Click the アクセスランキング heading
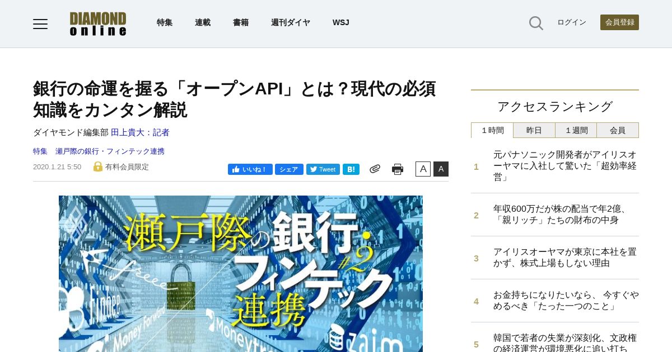Image resolution: width=672 pixels, height=352 pixels. [555, 106]
